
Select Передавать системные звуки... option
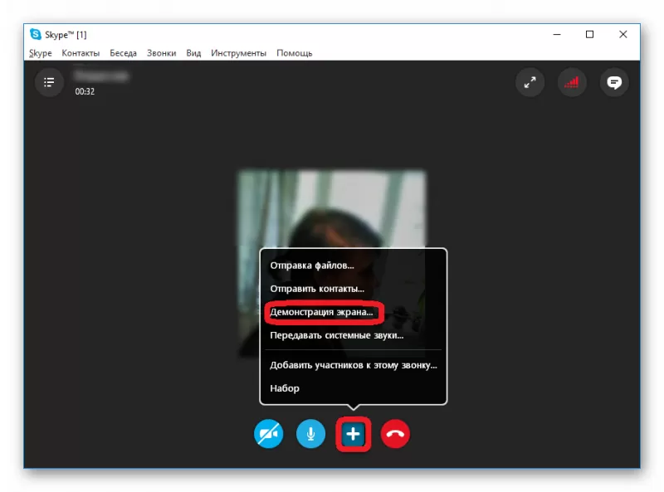(337, 335)
